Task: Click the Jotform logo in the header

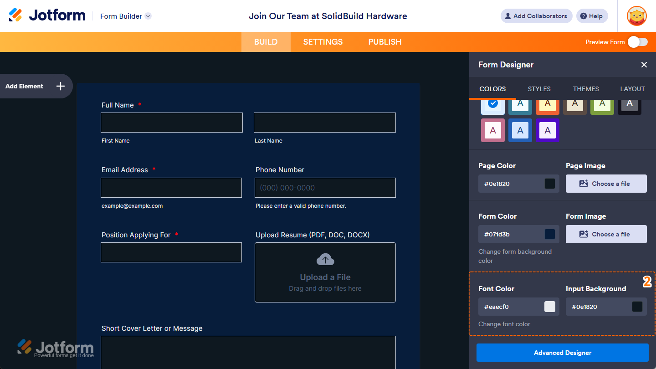Action: pos(47,15)
